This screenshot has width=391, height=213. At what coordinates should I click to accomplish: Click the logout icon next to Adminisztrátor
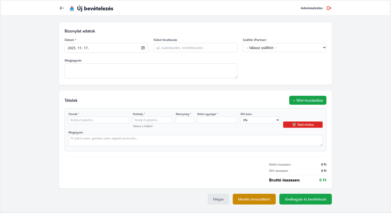pyautogui.click(x=329, y=8)
